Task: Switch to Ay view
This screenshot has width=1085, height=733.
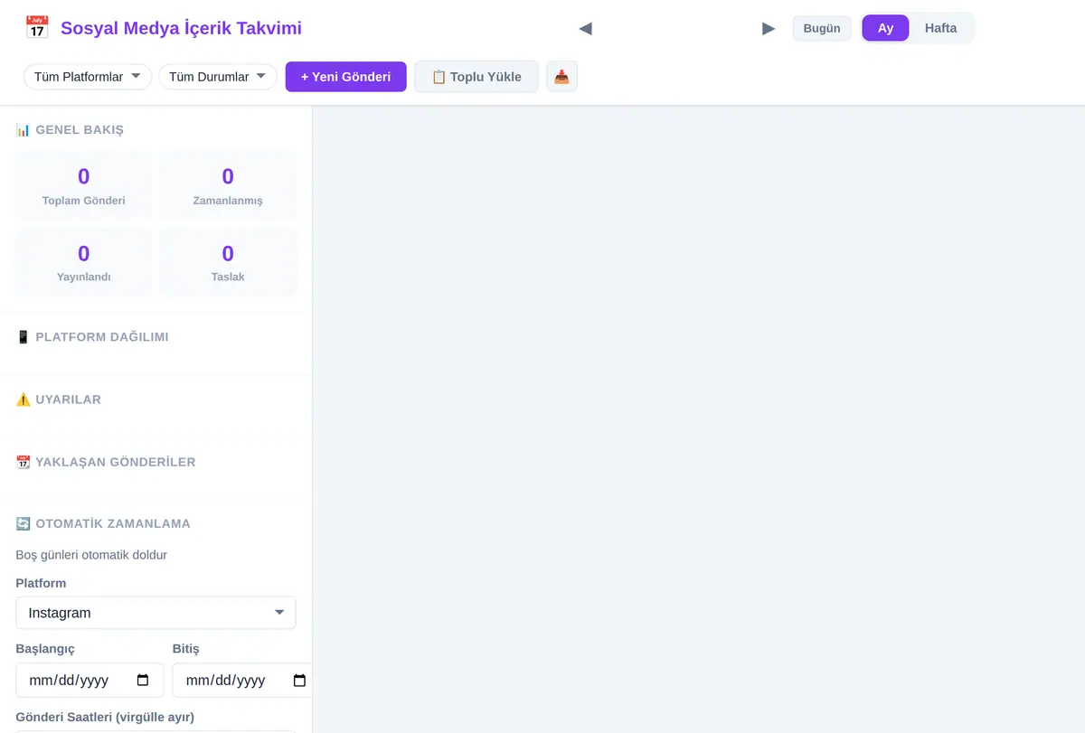Action: [x=885, y=28]
